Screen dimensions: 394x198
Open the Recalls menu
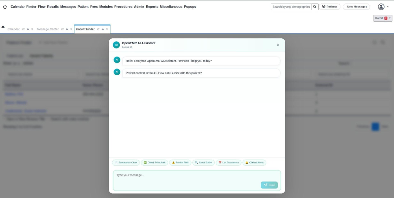tap(53, 7)
